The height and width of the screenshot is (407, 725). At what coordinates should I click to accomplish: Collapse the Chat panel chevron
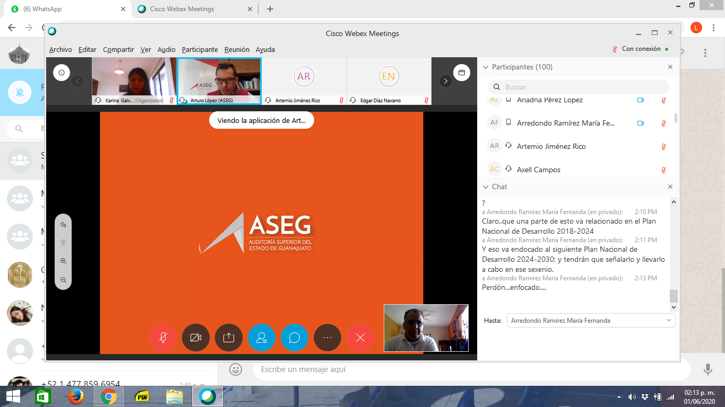[485, 187]
